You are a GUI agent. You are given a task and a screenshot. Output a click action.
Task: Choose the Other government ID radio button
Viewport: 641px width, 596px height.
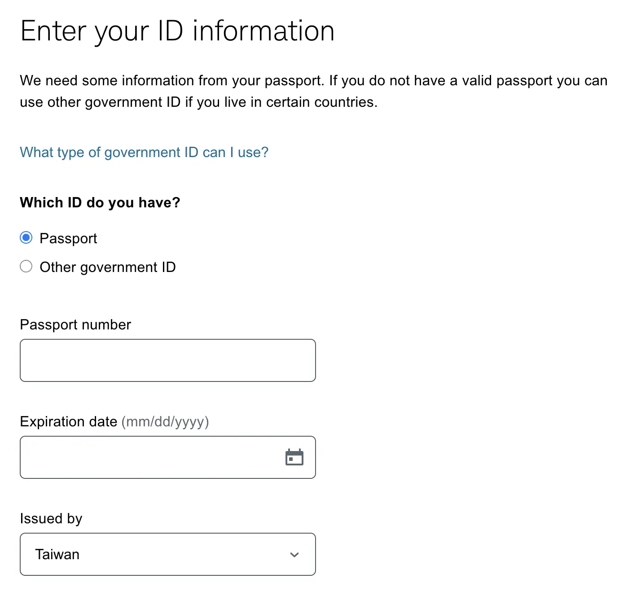coord(26,266)
